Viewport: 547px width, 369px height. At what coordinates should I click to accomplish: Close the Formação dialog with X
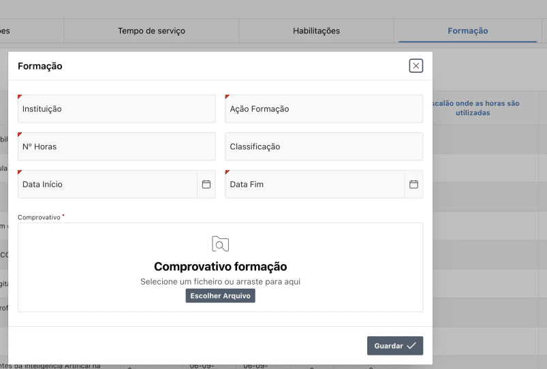[x=416, y=65]
